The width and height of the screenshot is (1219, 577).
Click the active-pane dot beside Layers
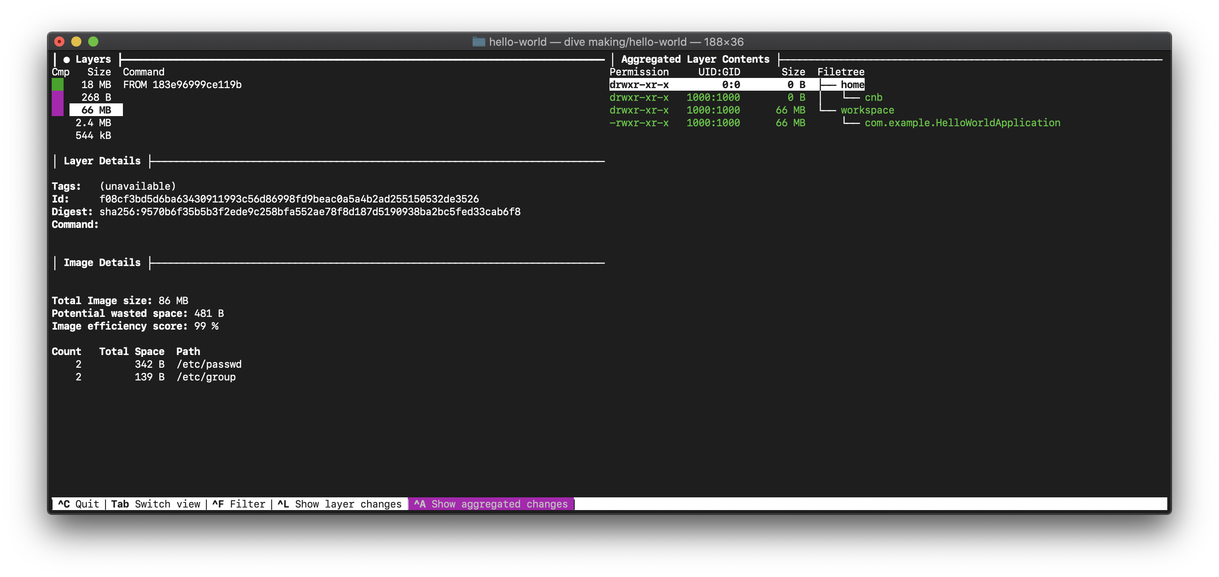[67, 60]
